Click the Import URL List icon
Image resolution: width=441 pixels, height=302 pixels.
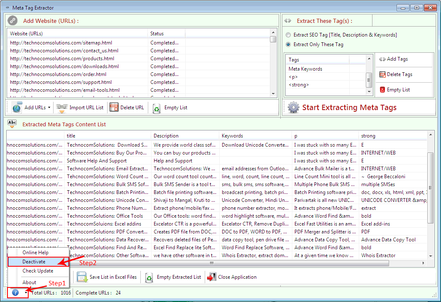(62, 108)
